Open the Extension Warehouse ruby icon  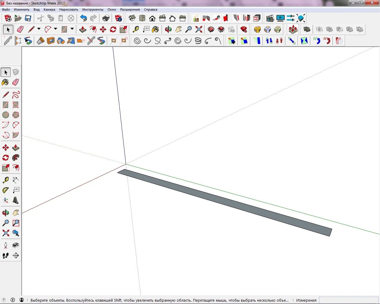click(x=244, y=29)
